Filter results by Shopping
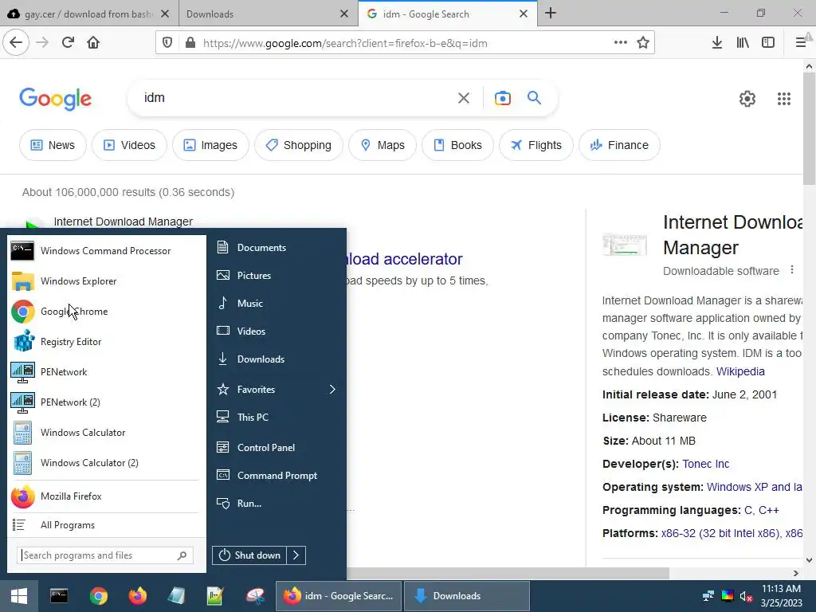The height and width of the screenshot is (612, 816). click(x=299, y=145)
